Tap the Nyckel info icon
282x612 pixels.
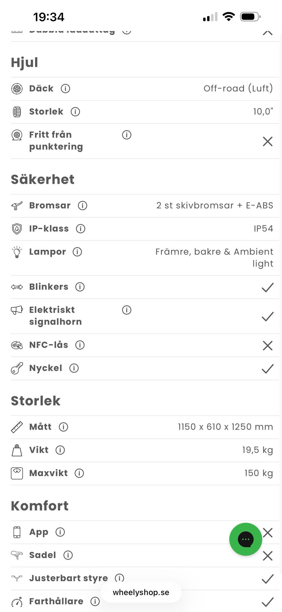point(74,368)
